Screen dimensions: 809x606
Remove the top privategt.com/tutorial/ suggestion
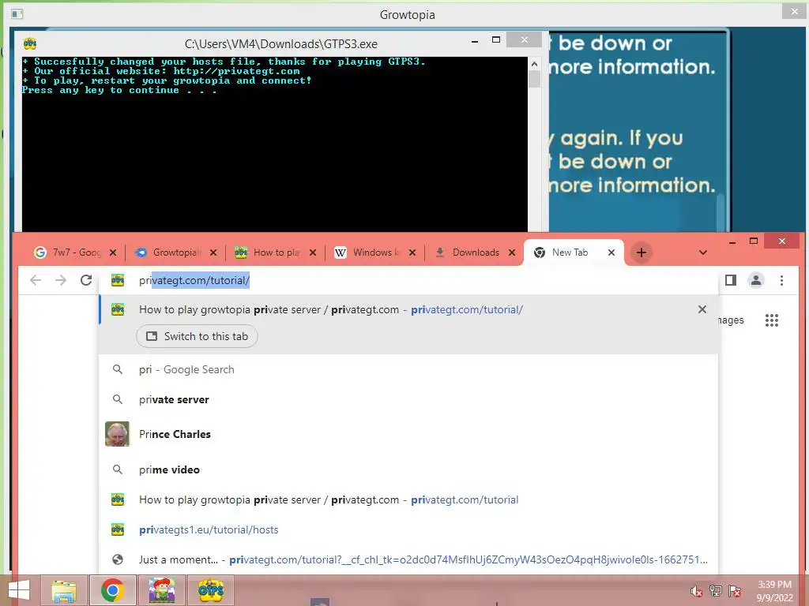click(x=702, y=309)
